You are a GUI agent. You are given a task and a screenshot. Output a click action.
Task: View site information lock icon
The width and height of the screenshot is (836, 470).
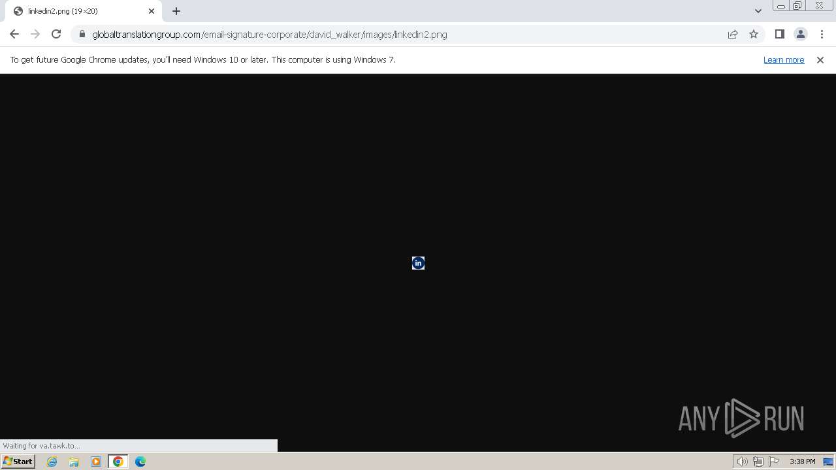point(82,34)
